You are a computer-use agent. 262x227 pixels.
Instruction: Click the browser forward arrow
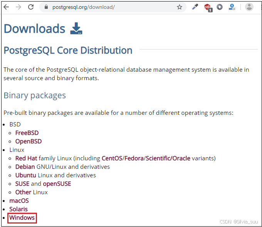click(18, 7)
